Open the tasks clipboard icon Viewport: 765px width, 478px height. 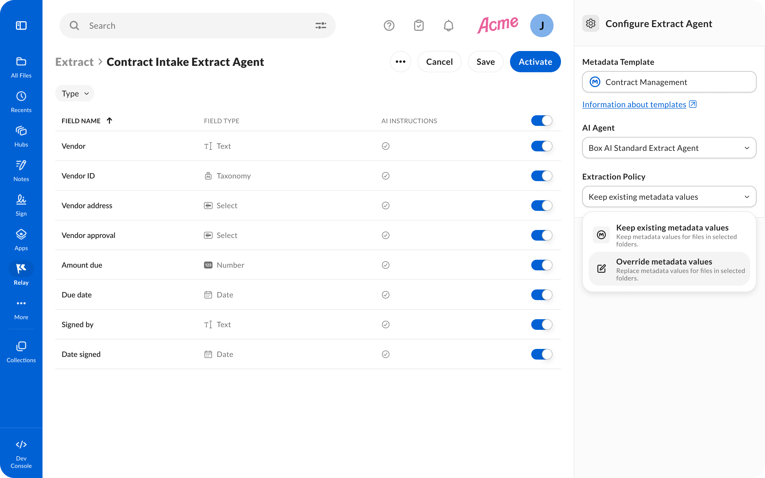point(419,25)
